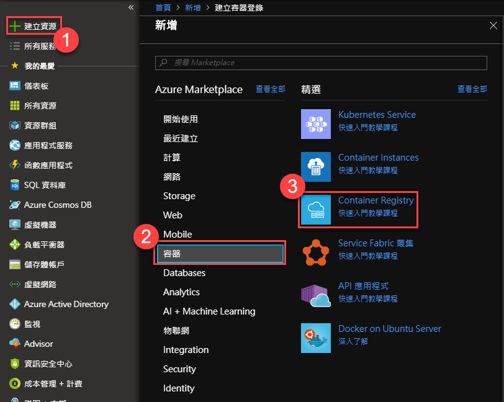
Task: Select the Integration category
Action: click(x=186, y=350)
